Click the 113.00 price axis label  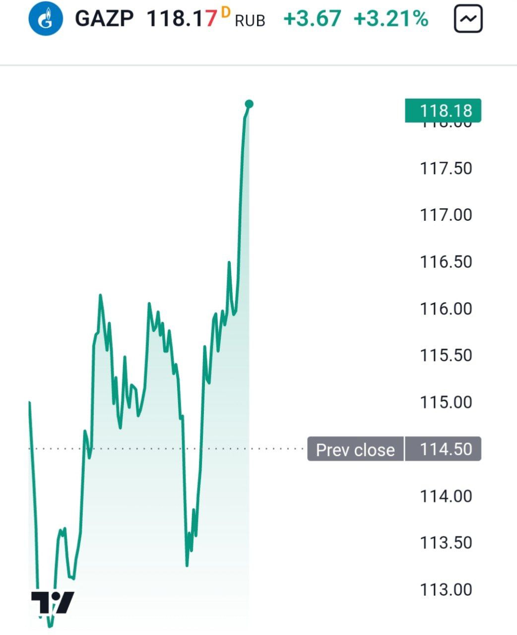pyautogui.click(x=446, y=589)
